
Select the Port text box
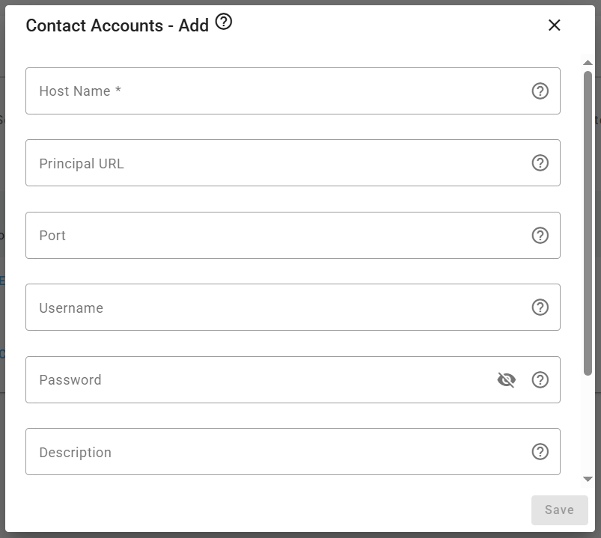pyautogui.click(x=293, y=235)
